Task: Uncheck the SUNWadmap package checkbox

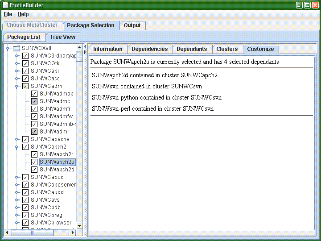Action: [34, 94]
